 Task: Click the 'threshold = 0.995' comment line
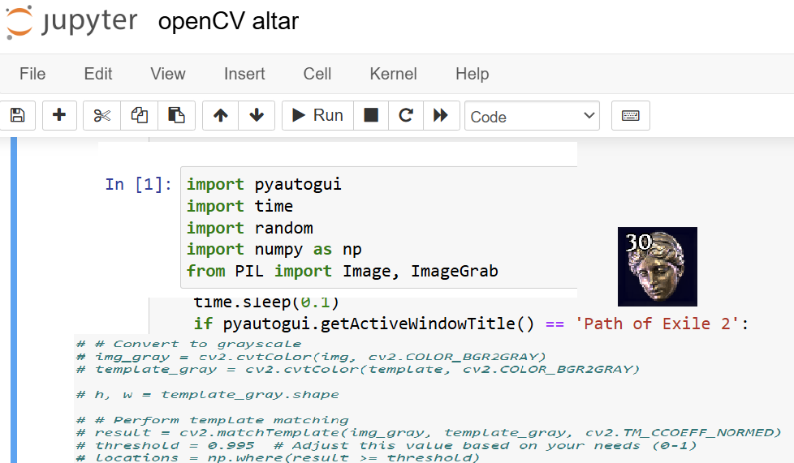386,445
